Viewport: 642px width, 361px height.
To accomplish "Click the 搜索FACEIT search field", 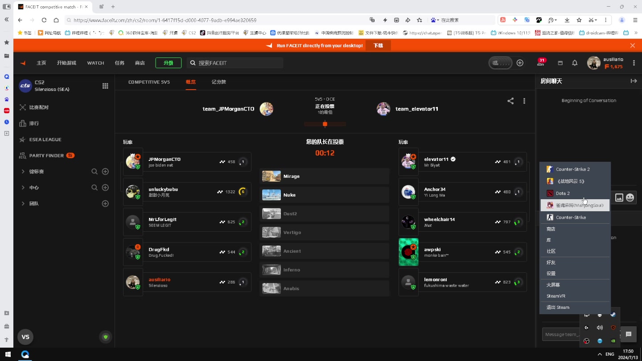I will pyautogui.click(x=235, y=63).
